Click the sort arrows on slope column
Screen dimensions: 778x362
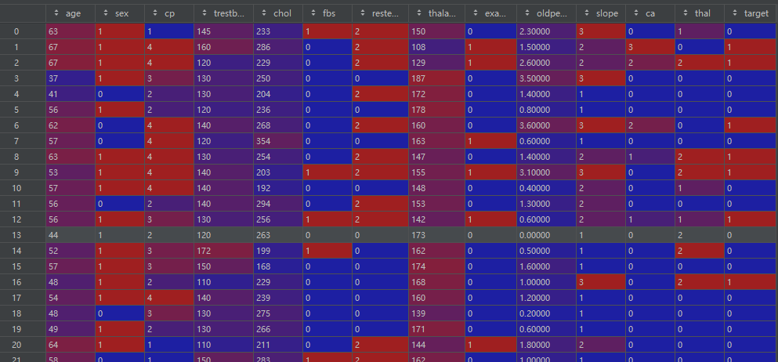coord(587,13)
